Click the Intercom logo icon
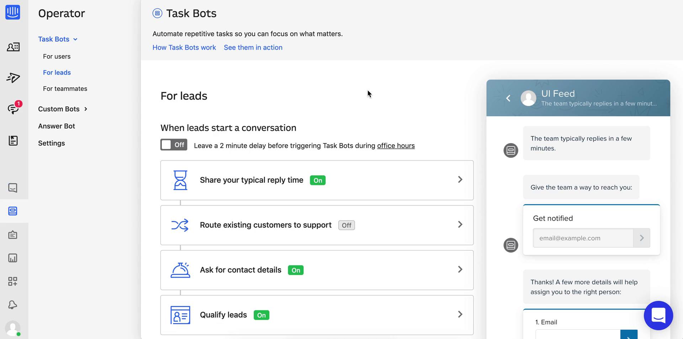This screenshot has height=339, width=683. [13, 12]
